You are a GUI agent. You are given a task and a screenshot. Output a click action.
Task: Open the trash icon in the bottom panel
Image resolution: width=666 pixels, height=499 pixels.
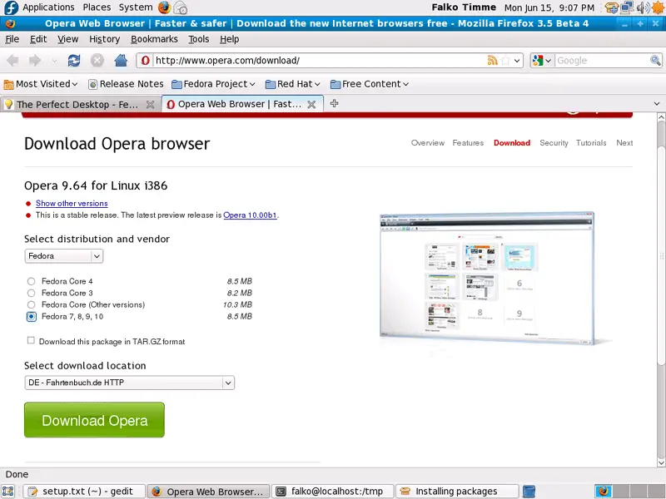point(529,492)
